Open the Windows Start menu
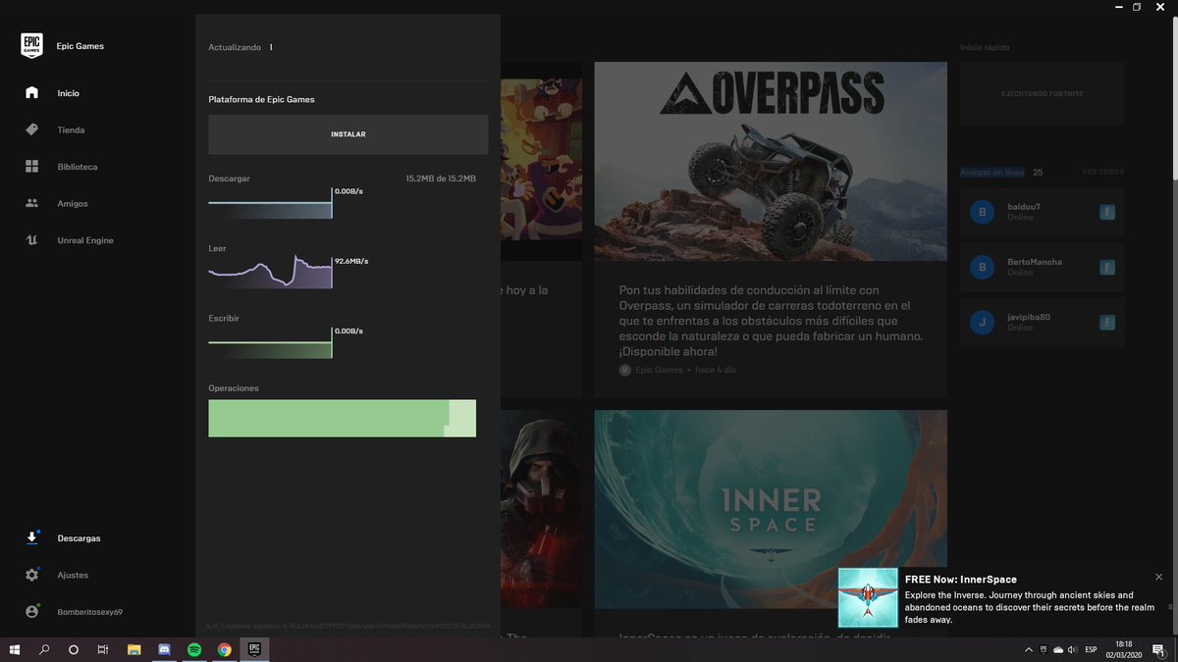 pyautogui.click(x=15, y=649)
